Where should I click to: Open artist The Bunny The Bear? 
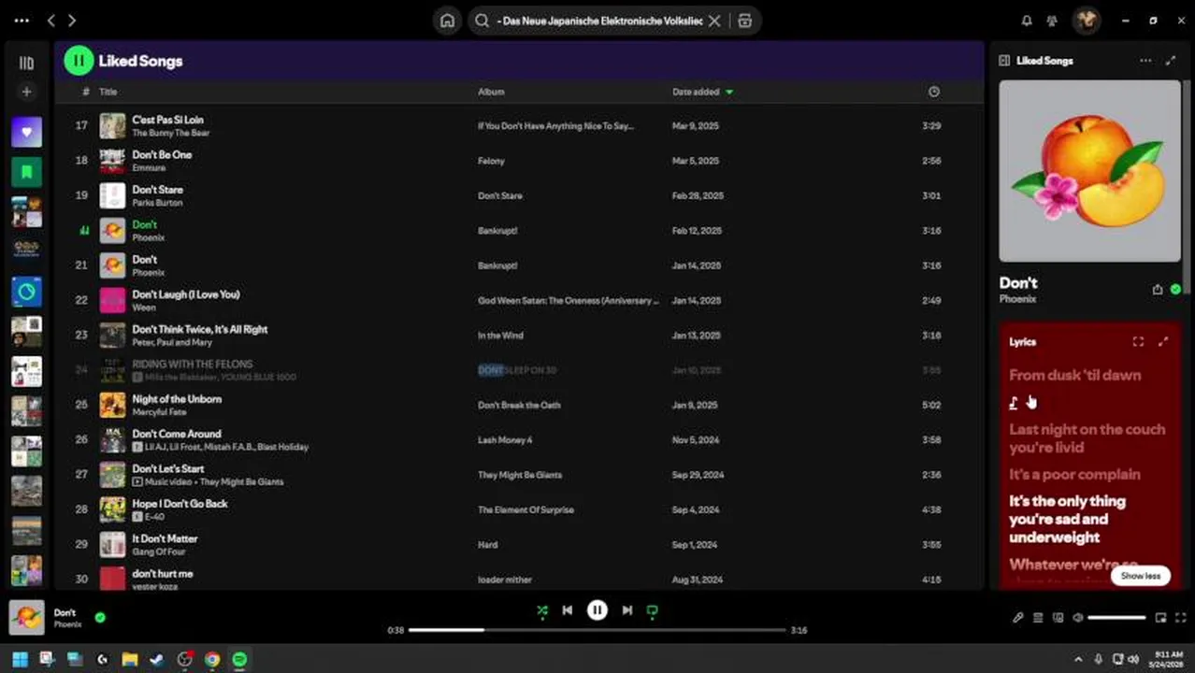pyautogui.click(x=170, y=133)
